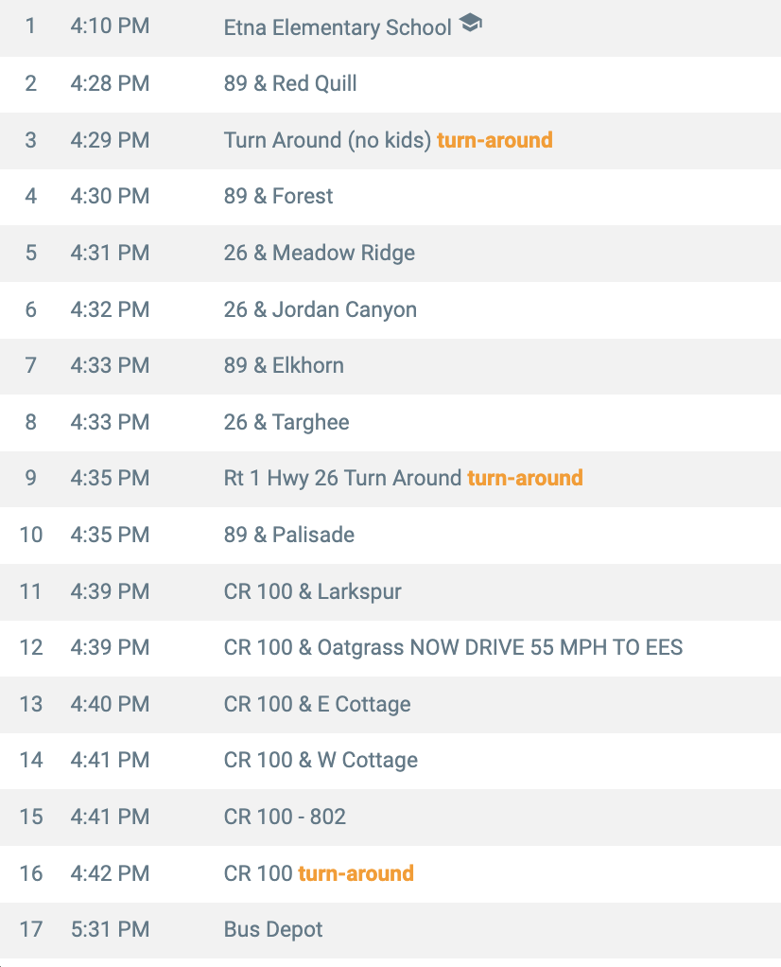Choose the 26 & Jordan Canyon stop
The width and height of the screenshot is (781, 967).
click(320, 309)
